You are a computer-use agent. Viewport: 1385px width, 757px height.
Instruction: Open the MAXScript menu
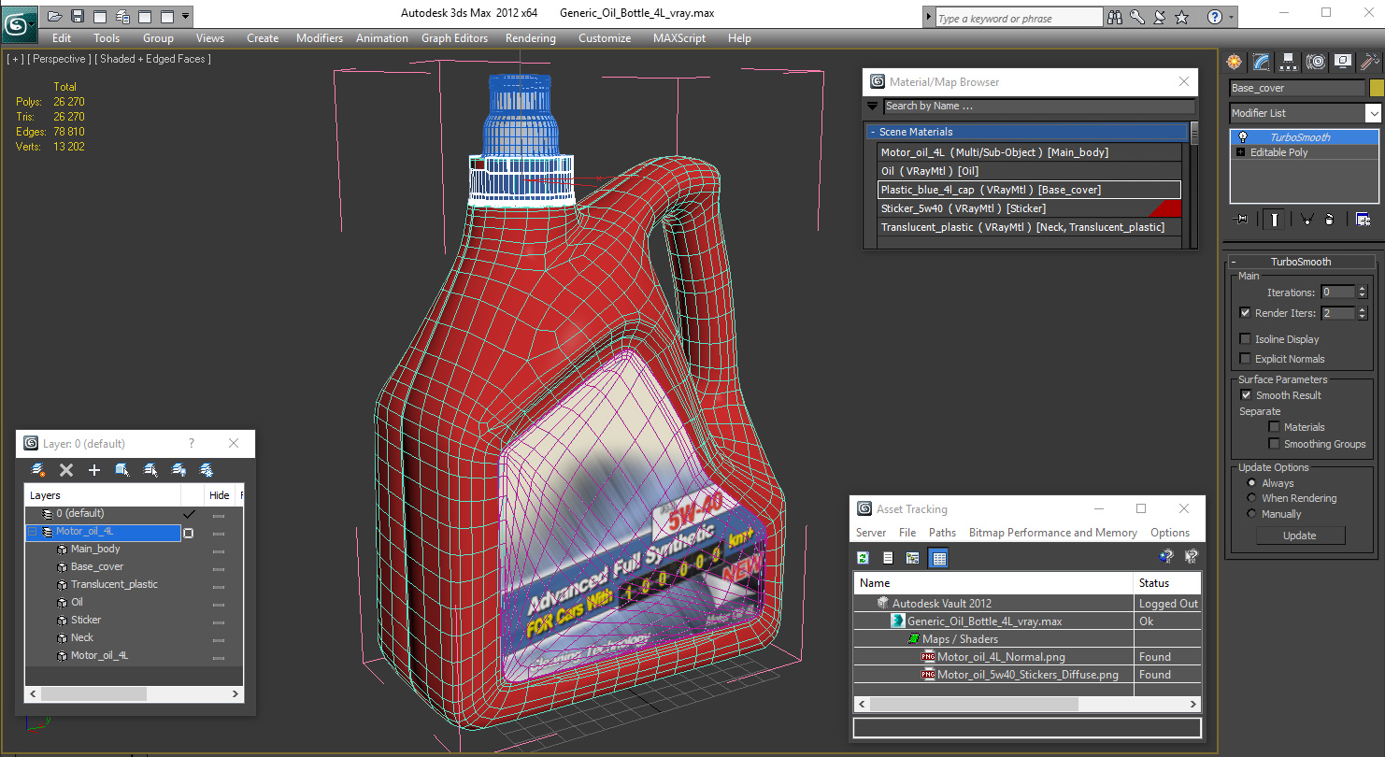click(679, 38)
